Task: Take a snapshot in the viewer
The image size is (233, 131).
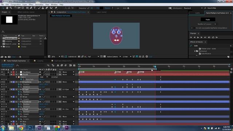Action: tap(79, 57)
